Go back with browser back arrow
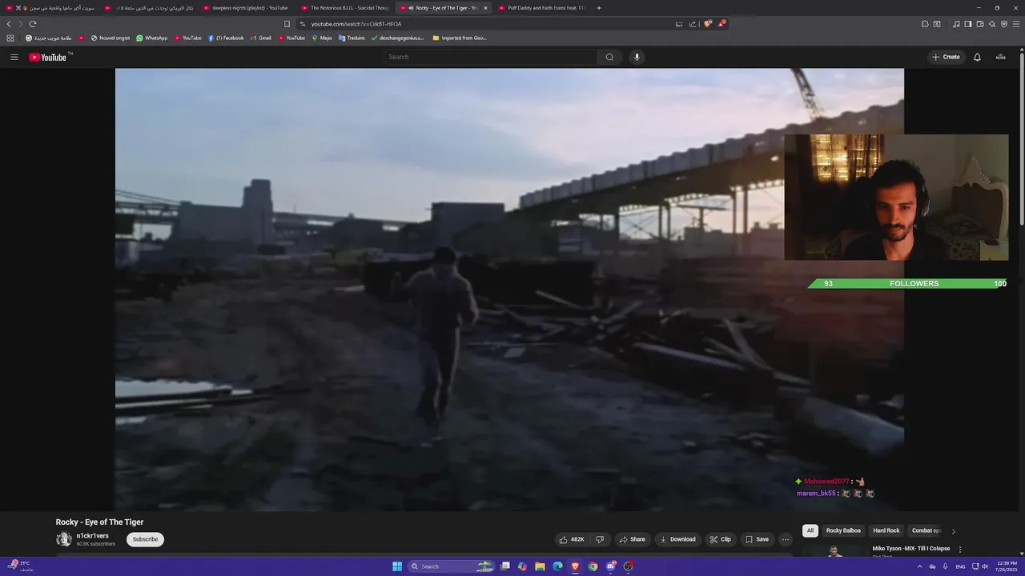Screen dimensions: 1025x576 pos(9,24)
